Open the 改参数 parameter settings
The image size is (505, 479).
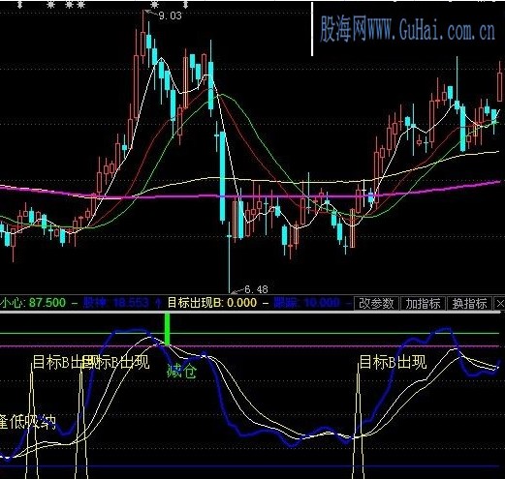tap(376, 304)
